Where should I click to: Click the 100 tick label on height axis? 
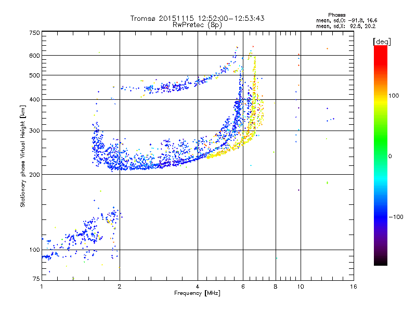click(x=34, y=250)
